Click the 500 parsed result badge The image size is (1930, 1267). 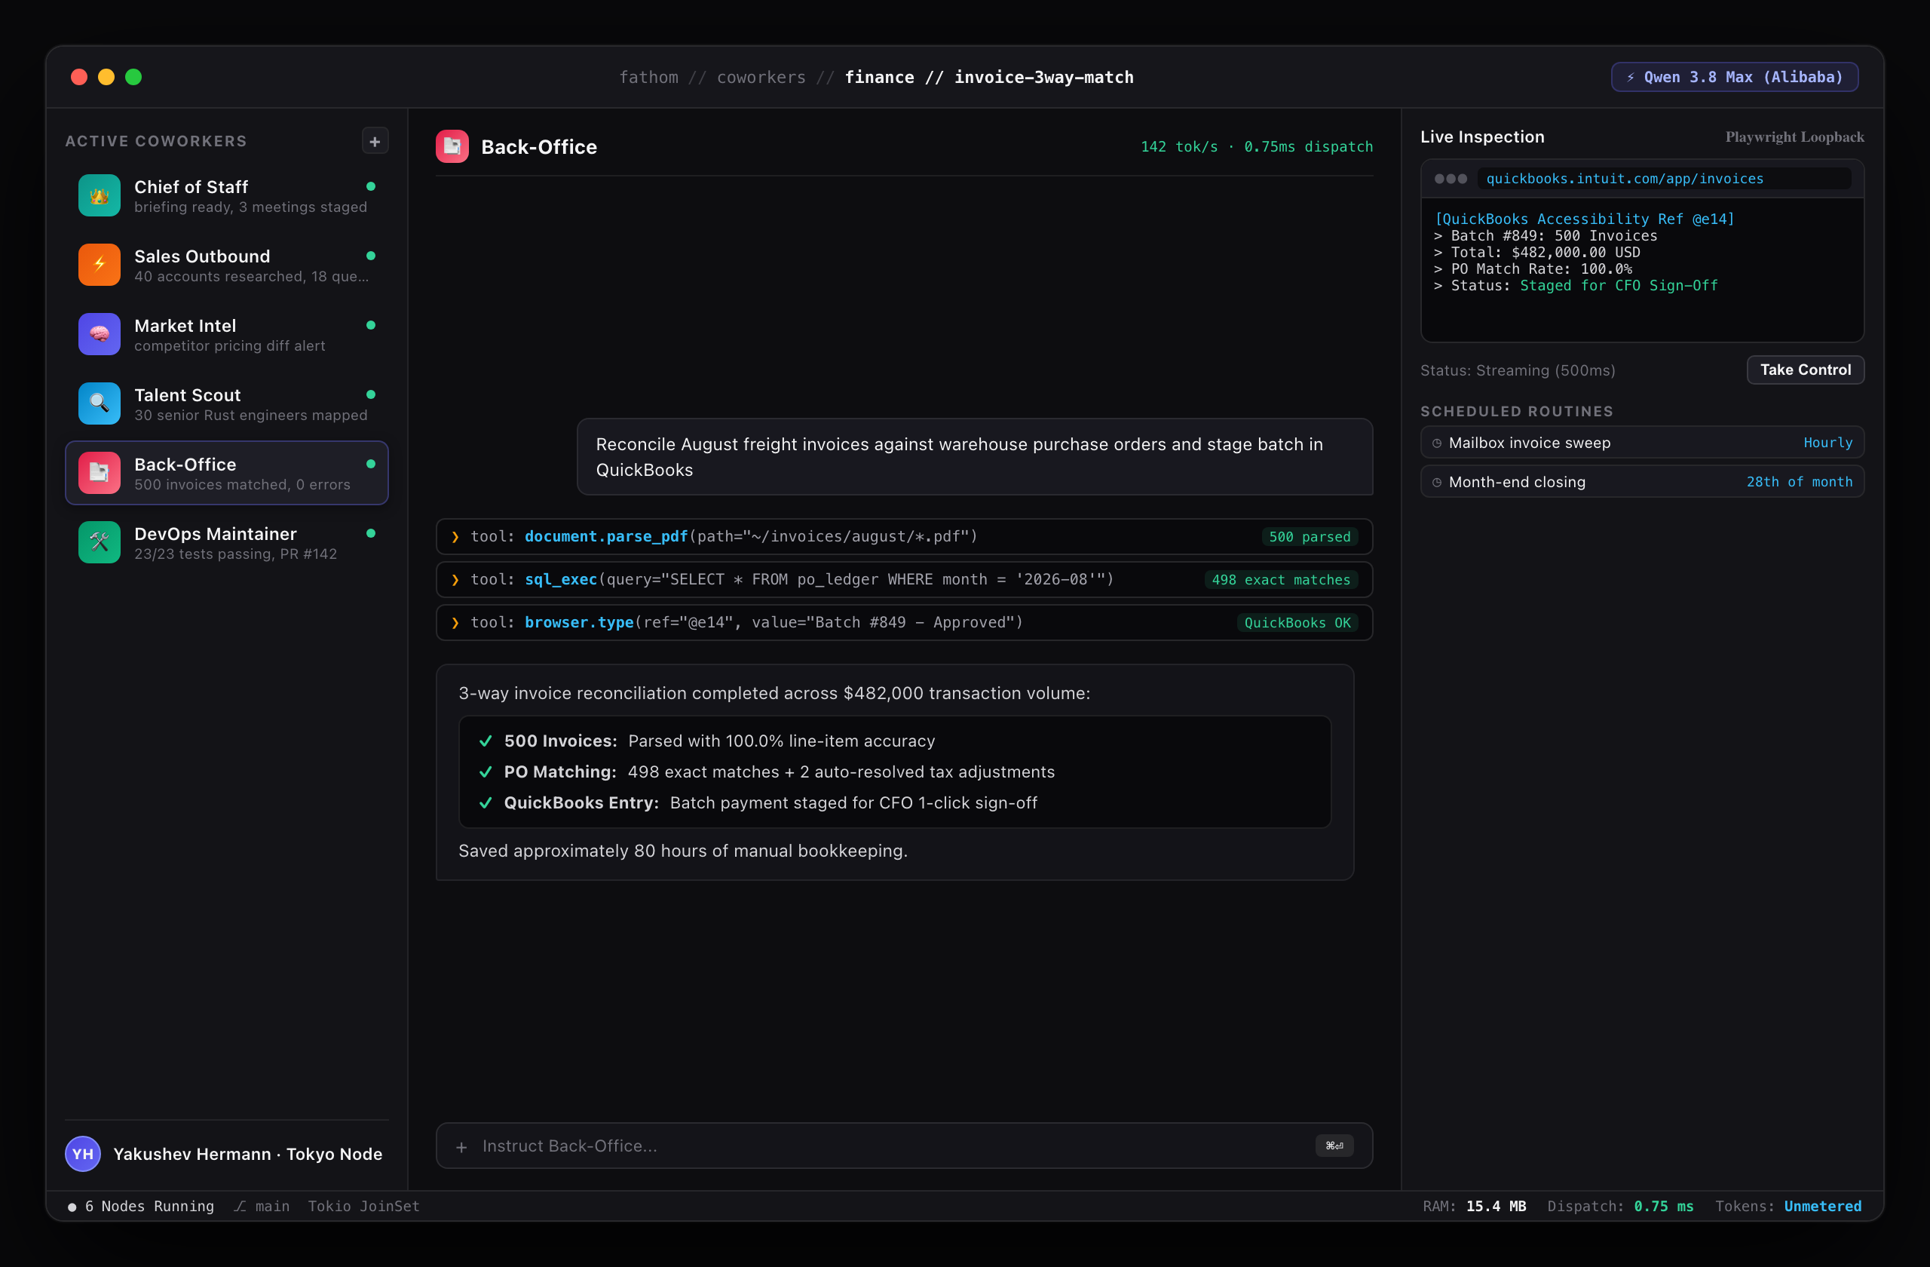1310,537
